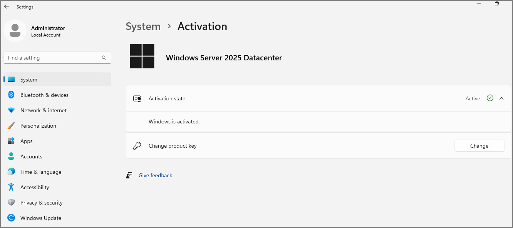Image resolution: width=513 pixels, height=228 pixels.
Task: Click the 'Active' status text
Action: coord(473,98)
